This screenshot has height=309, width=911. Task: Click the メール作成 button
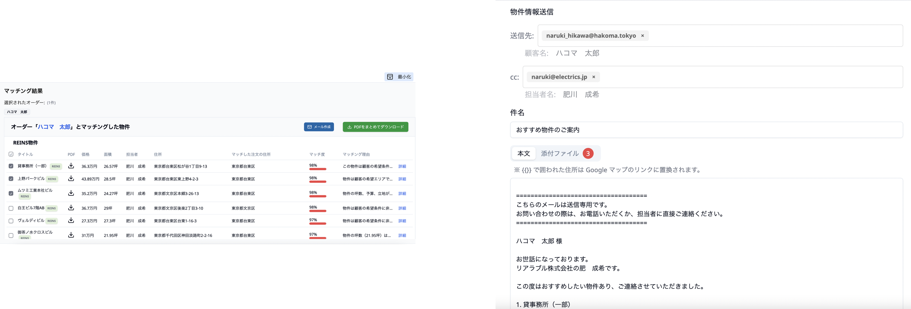[319, 127]
